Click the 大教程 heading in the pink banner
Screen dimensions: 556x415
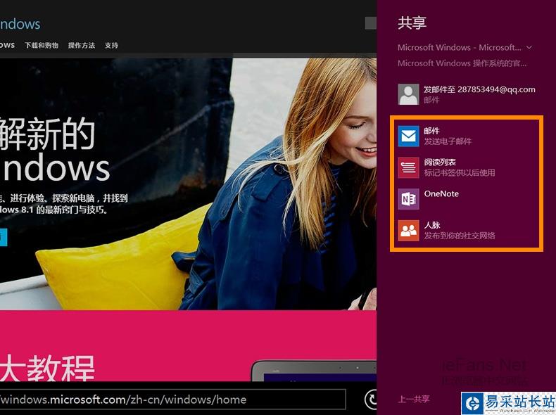click(x=48, y=368)
